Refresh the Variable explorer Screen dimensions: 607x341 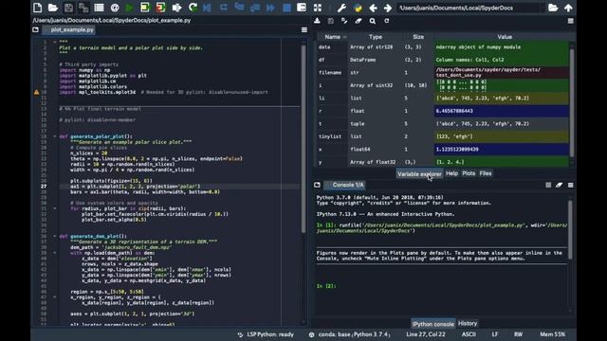(x=386, y=21)
